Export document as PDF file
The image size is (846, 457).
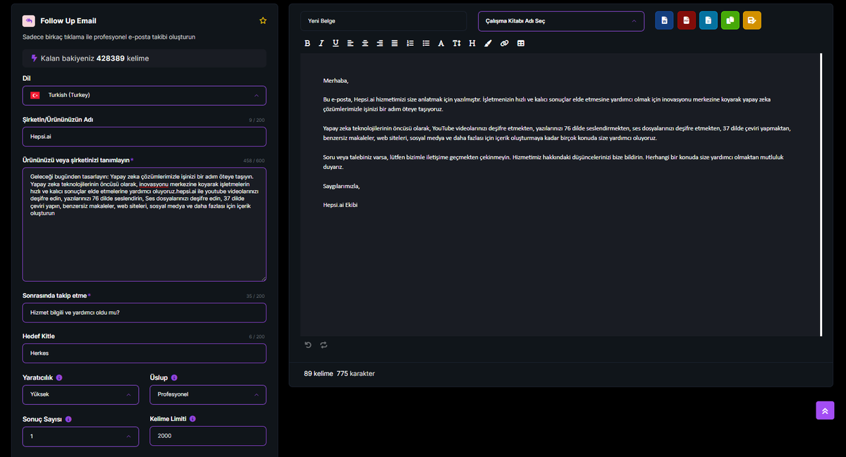[x=687, y=20]
